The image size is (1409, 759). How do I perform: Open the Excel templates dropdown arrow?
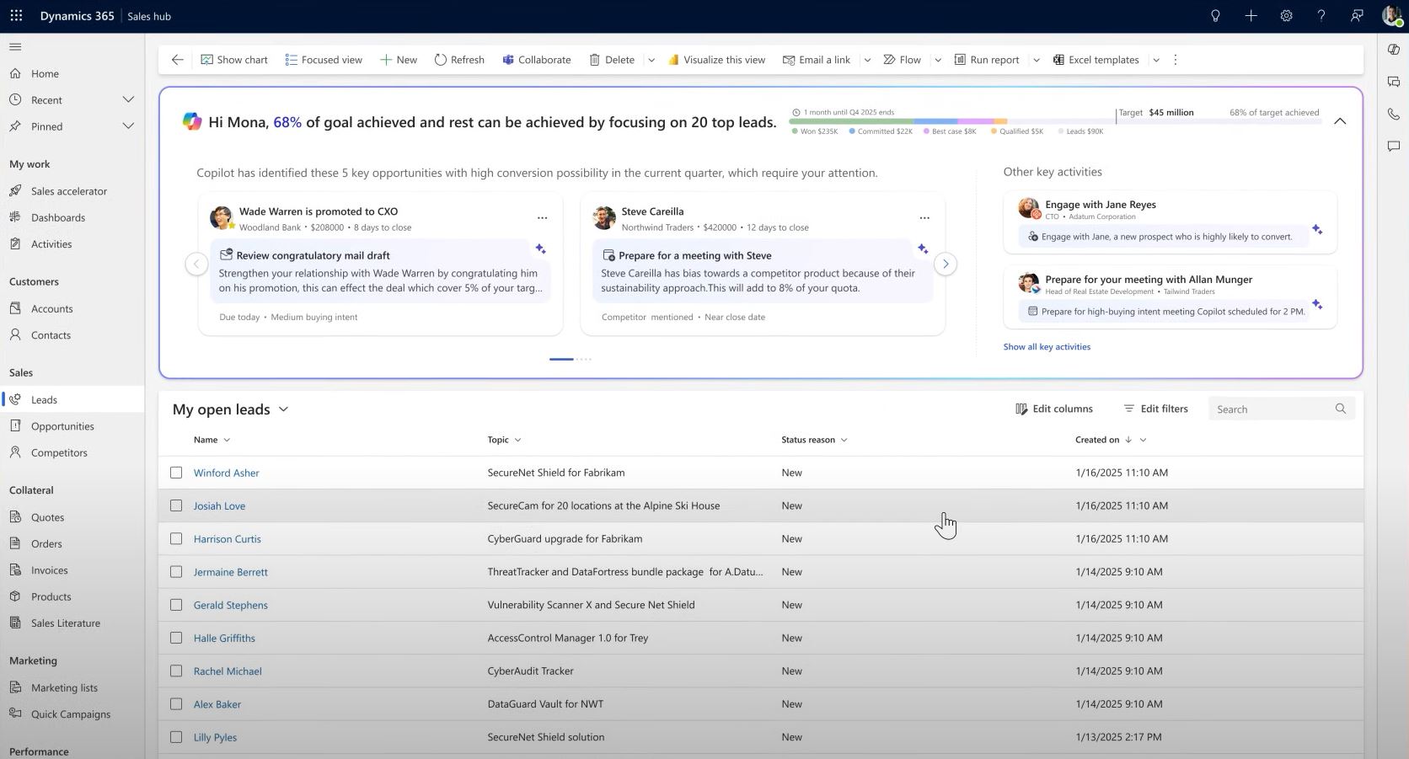1156,60
